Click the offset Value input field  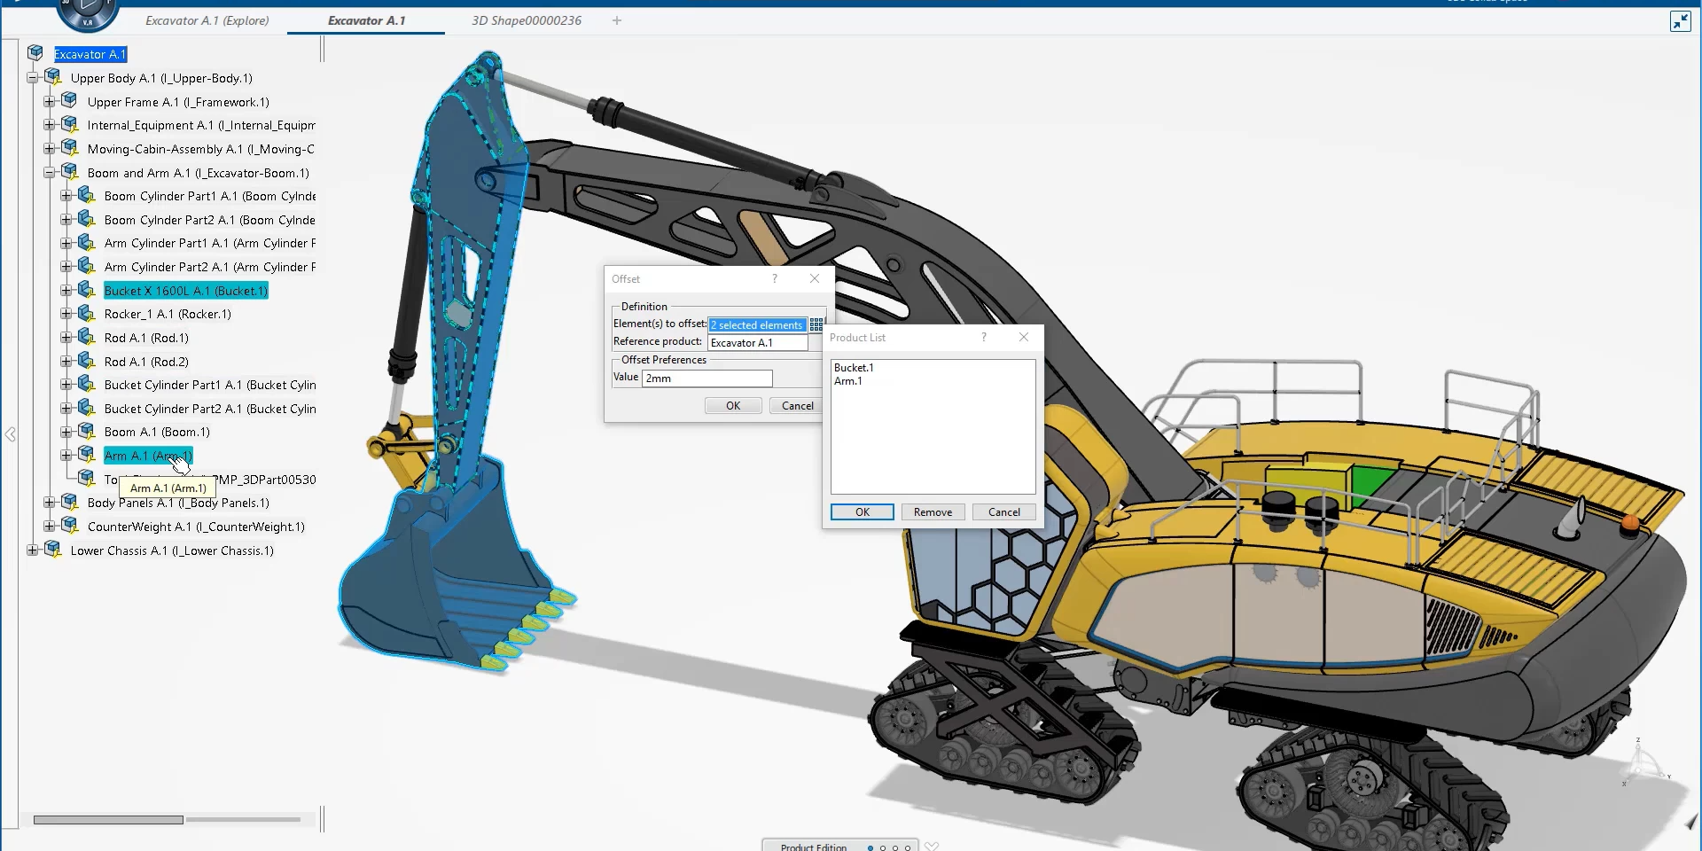707,379
